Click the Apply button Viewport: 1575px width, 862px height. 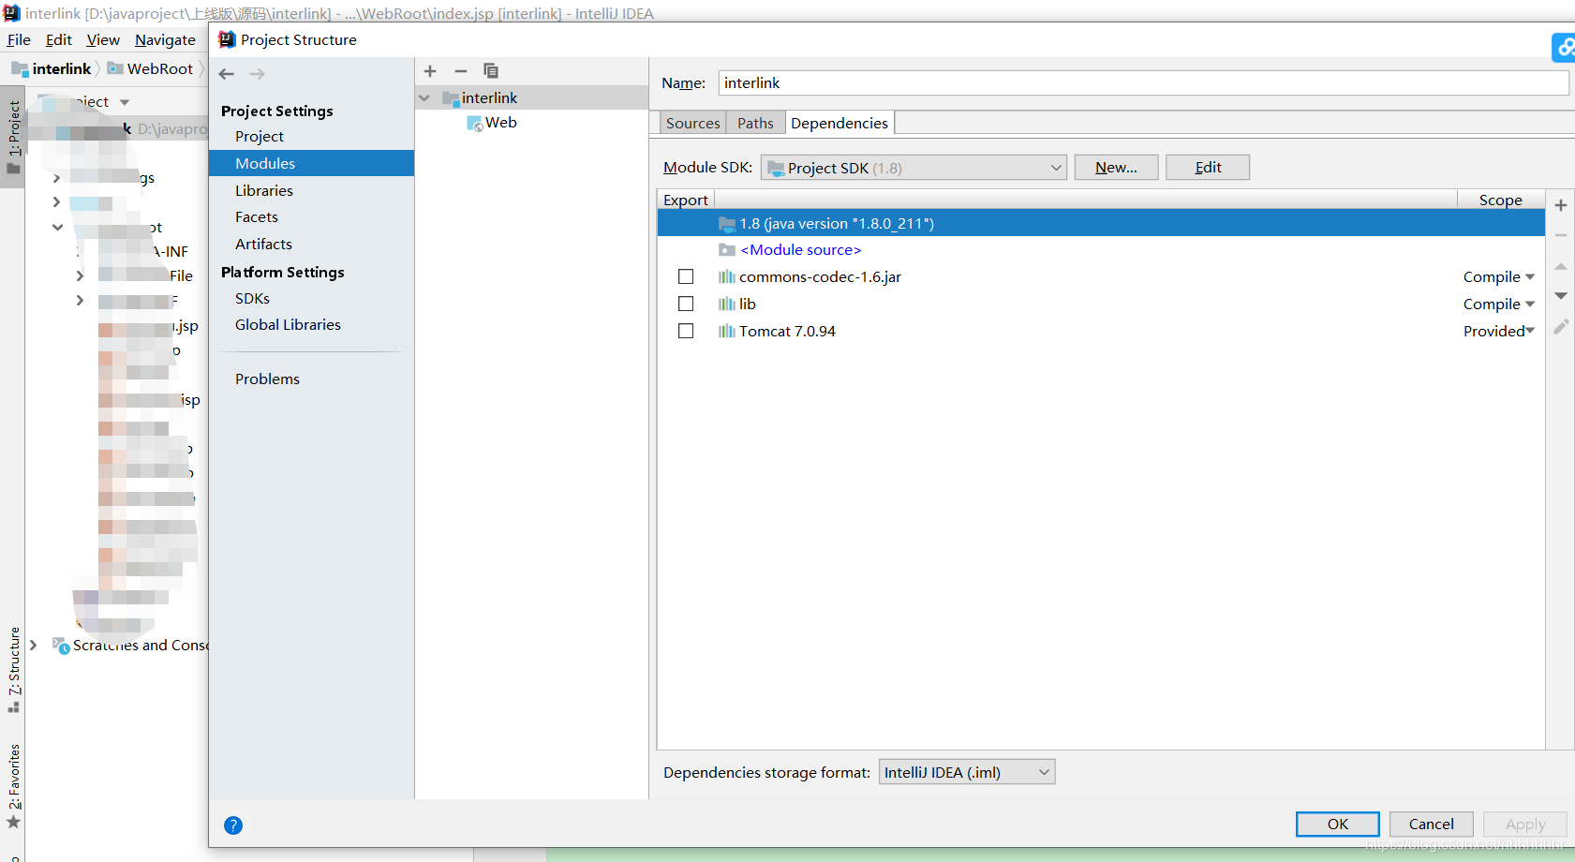point(1525,824)
